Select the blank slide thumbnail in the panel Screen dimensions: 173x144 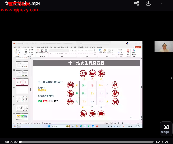tap(22, 91)
